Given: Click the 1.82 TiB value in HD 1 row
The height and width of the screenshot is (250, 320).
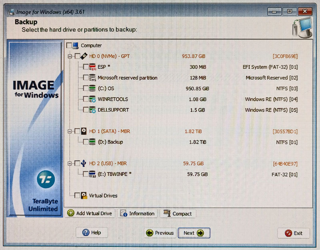Looking at the screenshot, I should coord(193,131).
